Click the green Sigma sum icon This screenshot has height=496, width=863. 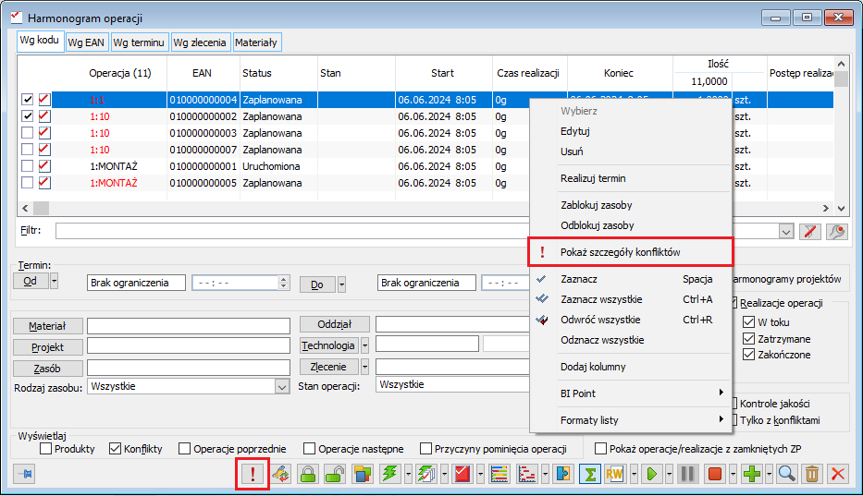click(x=590, y=474)
